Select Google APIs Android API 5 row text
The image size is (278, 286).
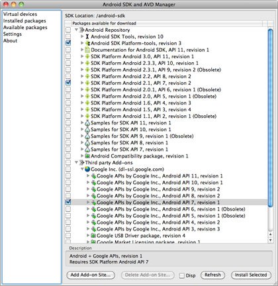pyautogui.click(x=171, y=216)
